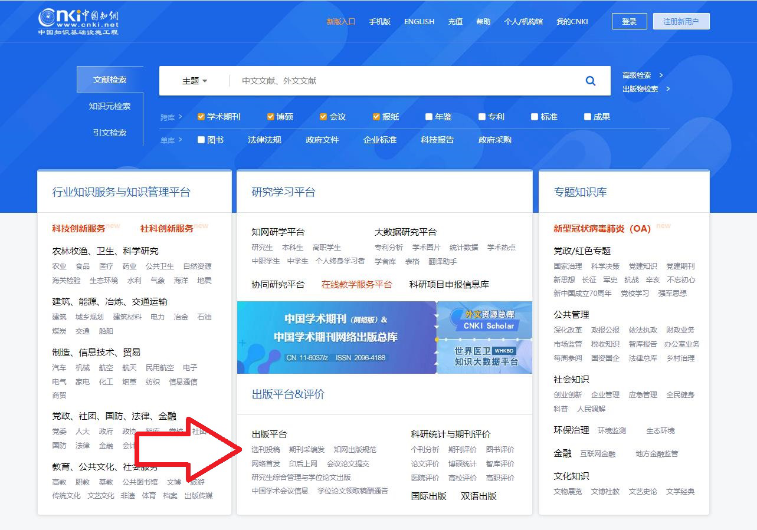This screenshot has width=757, height=530.
Task: Click the 论文评价 link
Action: click(425, 463)
